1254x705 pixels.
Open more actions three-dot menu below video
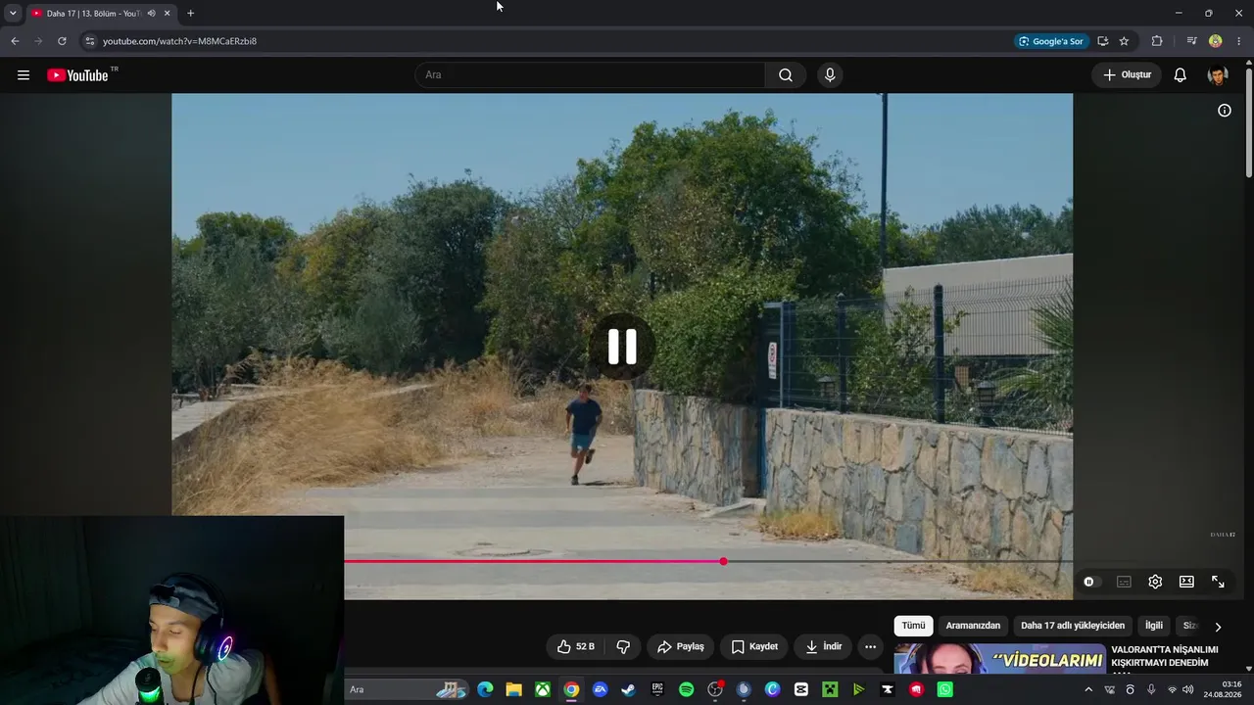click(870, 646)
